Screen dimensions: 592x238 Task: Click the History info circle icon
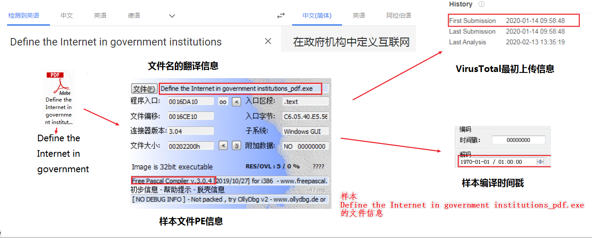(481, 4)
